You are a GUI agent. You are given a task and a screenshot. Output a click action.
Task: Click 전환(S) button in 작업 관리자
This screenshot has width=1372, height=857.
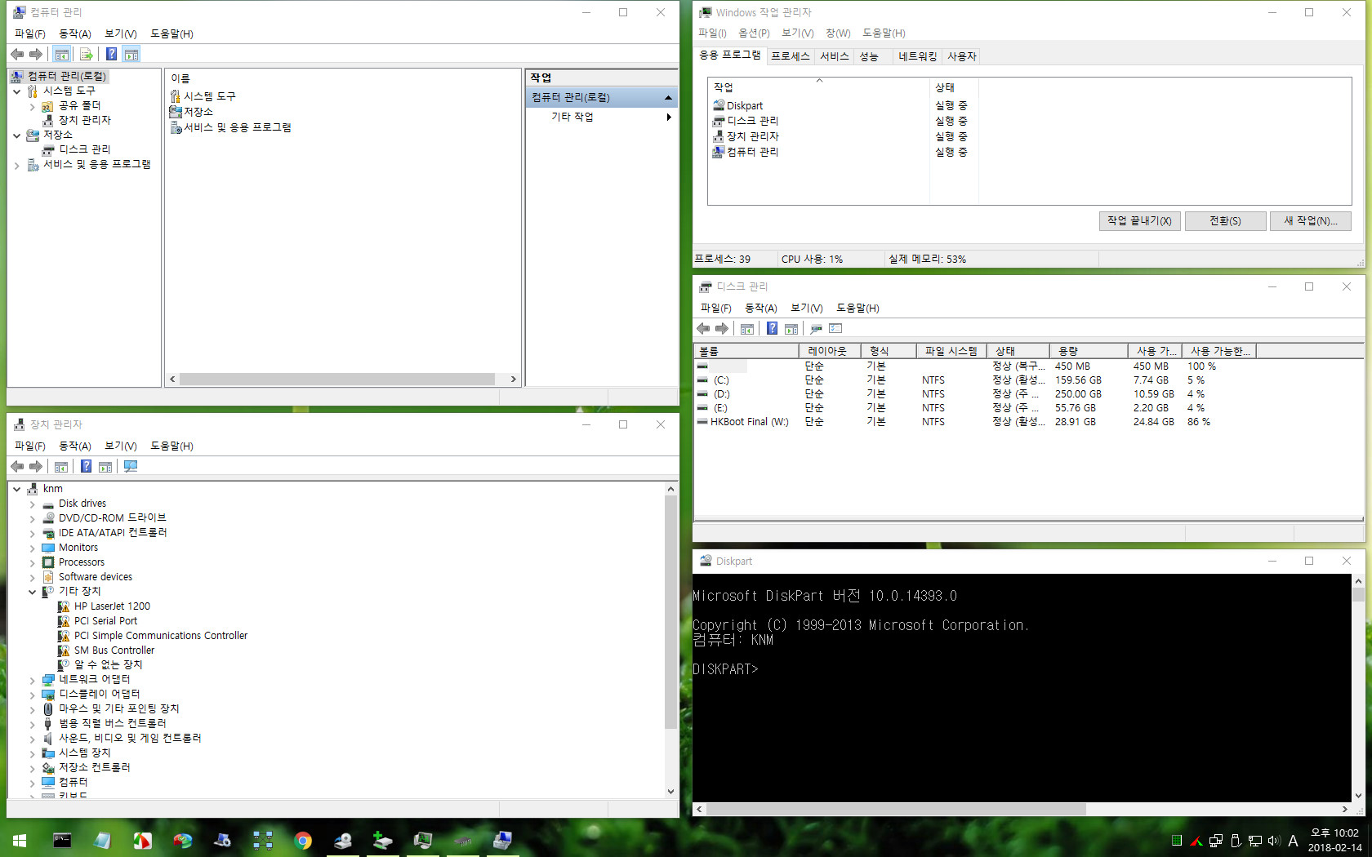click(x=1225, y=221)
